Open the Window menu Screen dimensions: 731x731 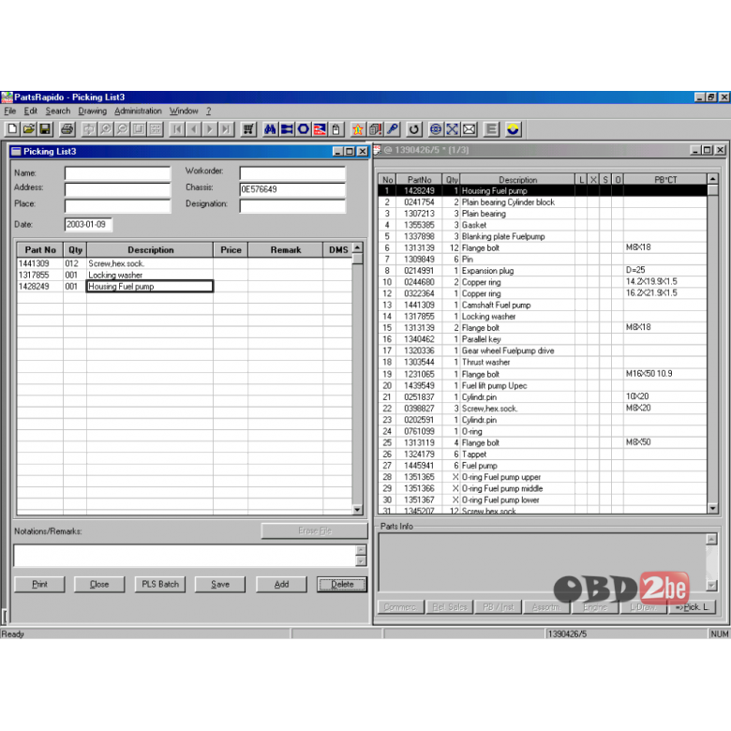coord(184,111)
